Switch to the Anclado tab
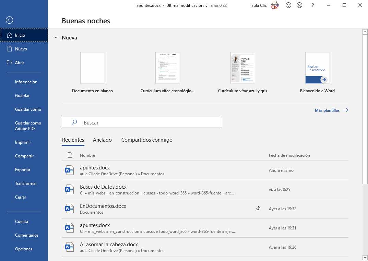This screenshot has height=261, width=368. [x=102, y=140]
